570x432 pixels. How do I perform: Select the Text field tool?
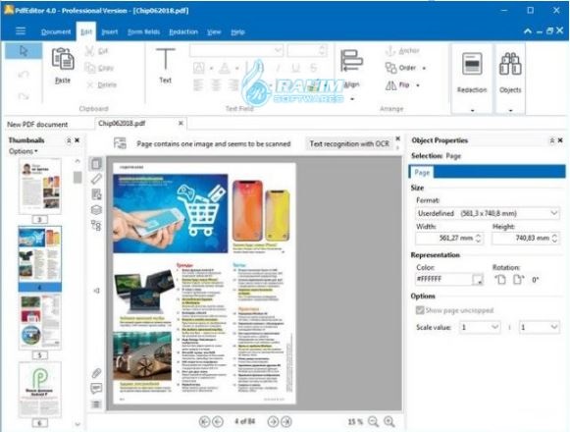[166, 65]
